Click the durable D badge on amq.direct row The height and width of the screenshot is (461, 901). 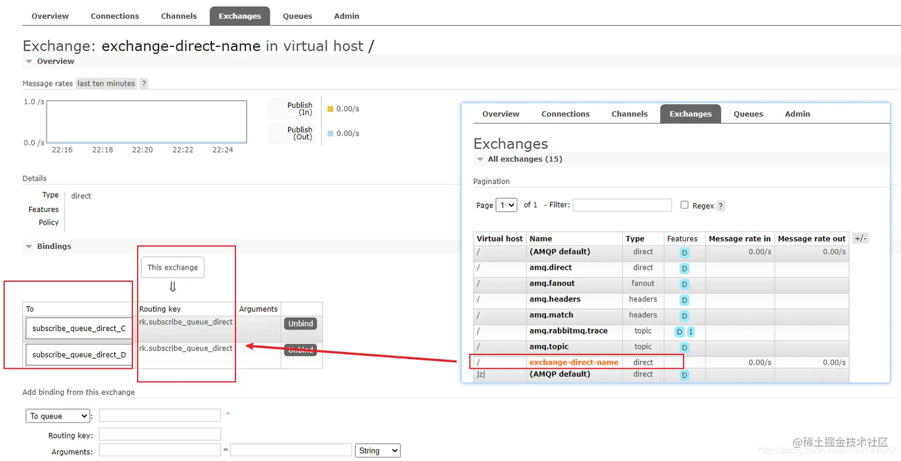pyautogui.click(x=684, y=269)
